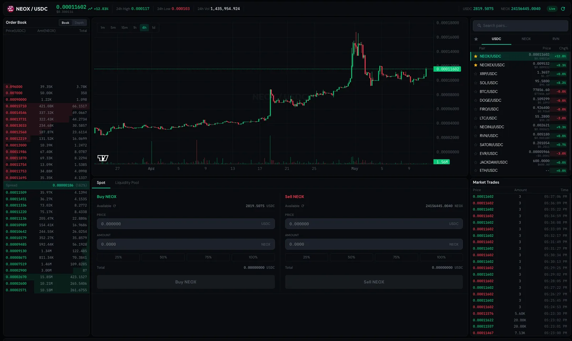Viewport: 572px width, 341px height.
Task: Select the 1d chart interval
Action: [154, 28]
